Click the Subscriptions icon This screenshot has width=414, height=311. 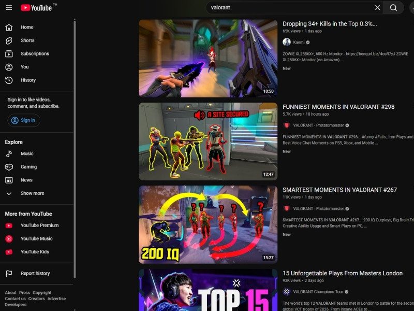pyautogui.click(x=9, y=54)
